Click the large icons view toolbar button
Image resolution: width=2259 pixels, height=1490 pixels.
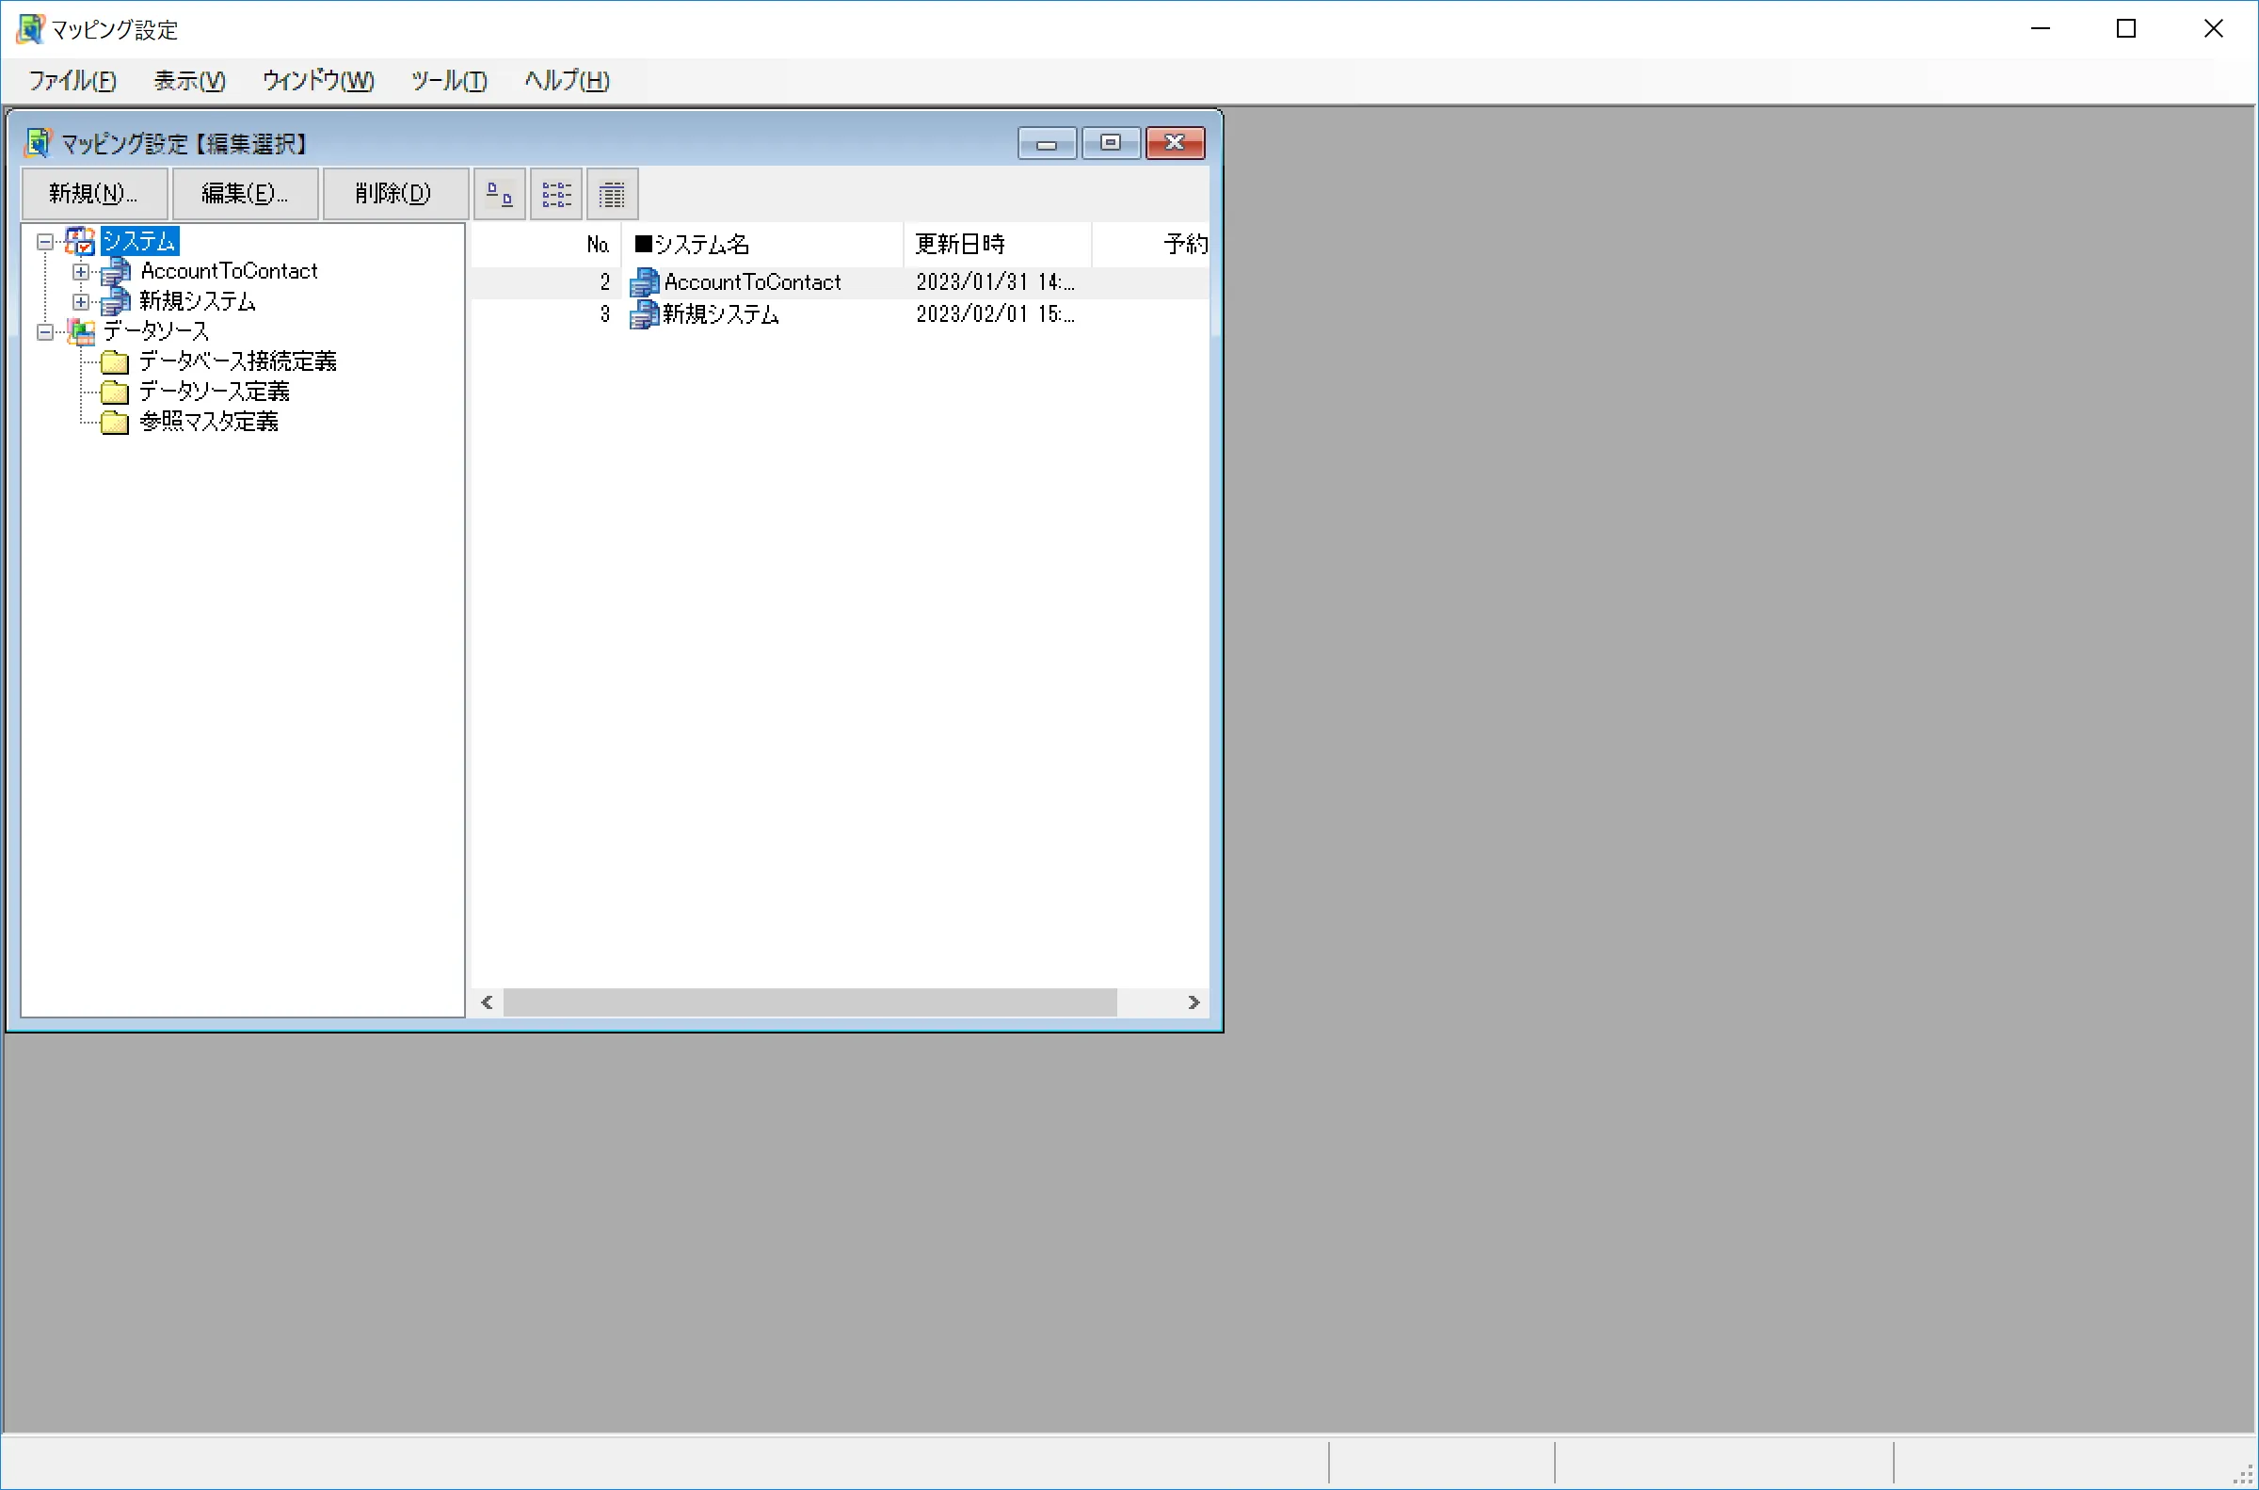pyautogui.click(x=499, y=195)
